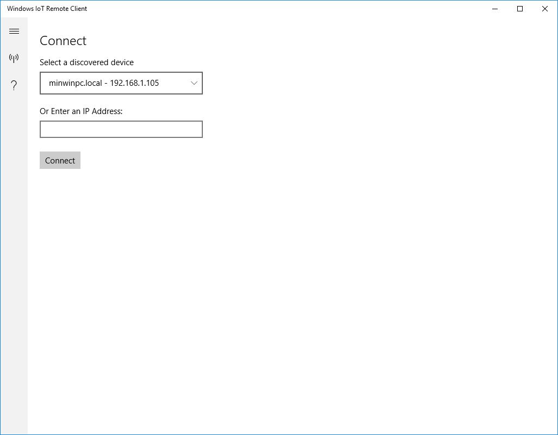Click the 'Select a discovered device' label

tap(86, 62)
